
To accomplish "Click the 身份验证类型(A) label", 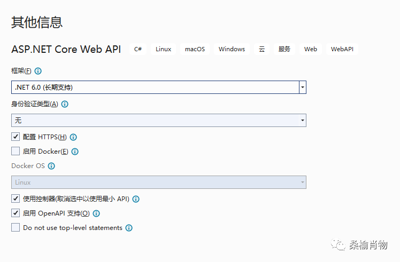I will tap(35, 104).
